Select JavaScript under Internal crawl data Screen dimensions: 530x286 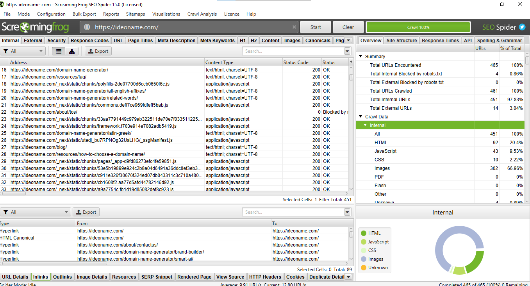(440, 151)
